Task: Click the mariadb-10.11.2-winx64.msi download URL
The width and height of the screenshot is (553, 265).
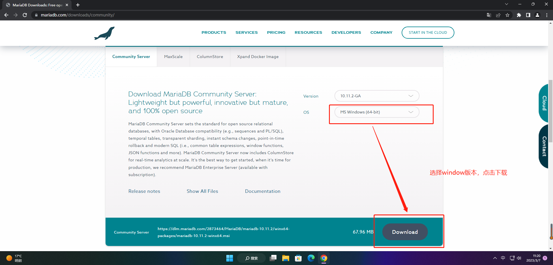Action: pos(223,232)
